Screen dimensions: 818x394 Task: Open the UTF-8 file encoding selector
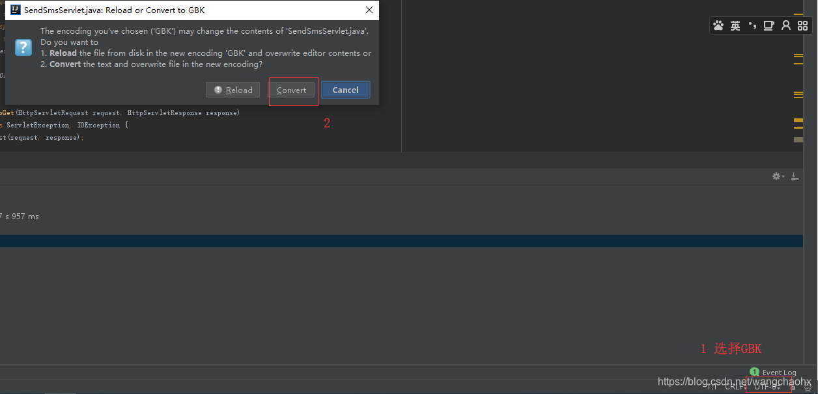(x=767, y=387)
